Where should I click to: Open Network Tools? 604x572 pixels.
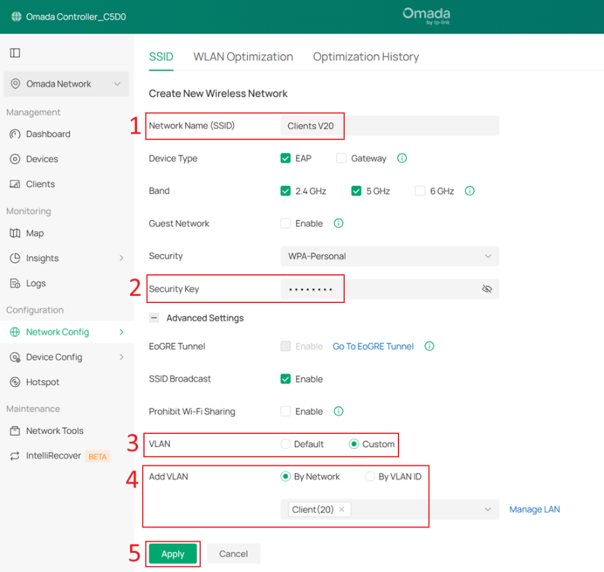pos(54,431)
